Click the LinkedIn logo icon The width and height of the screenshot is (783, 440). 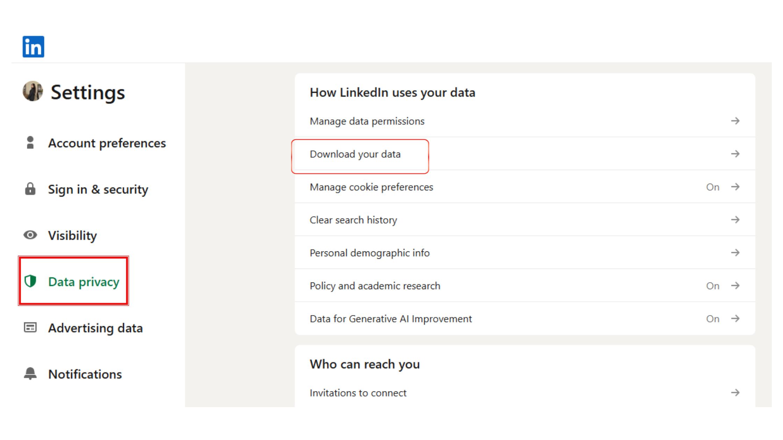point(33,46)
